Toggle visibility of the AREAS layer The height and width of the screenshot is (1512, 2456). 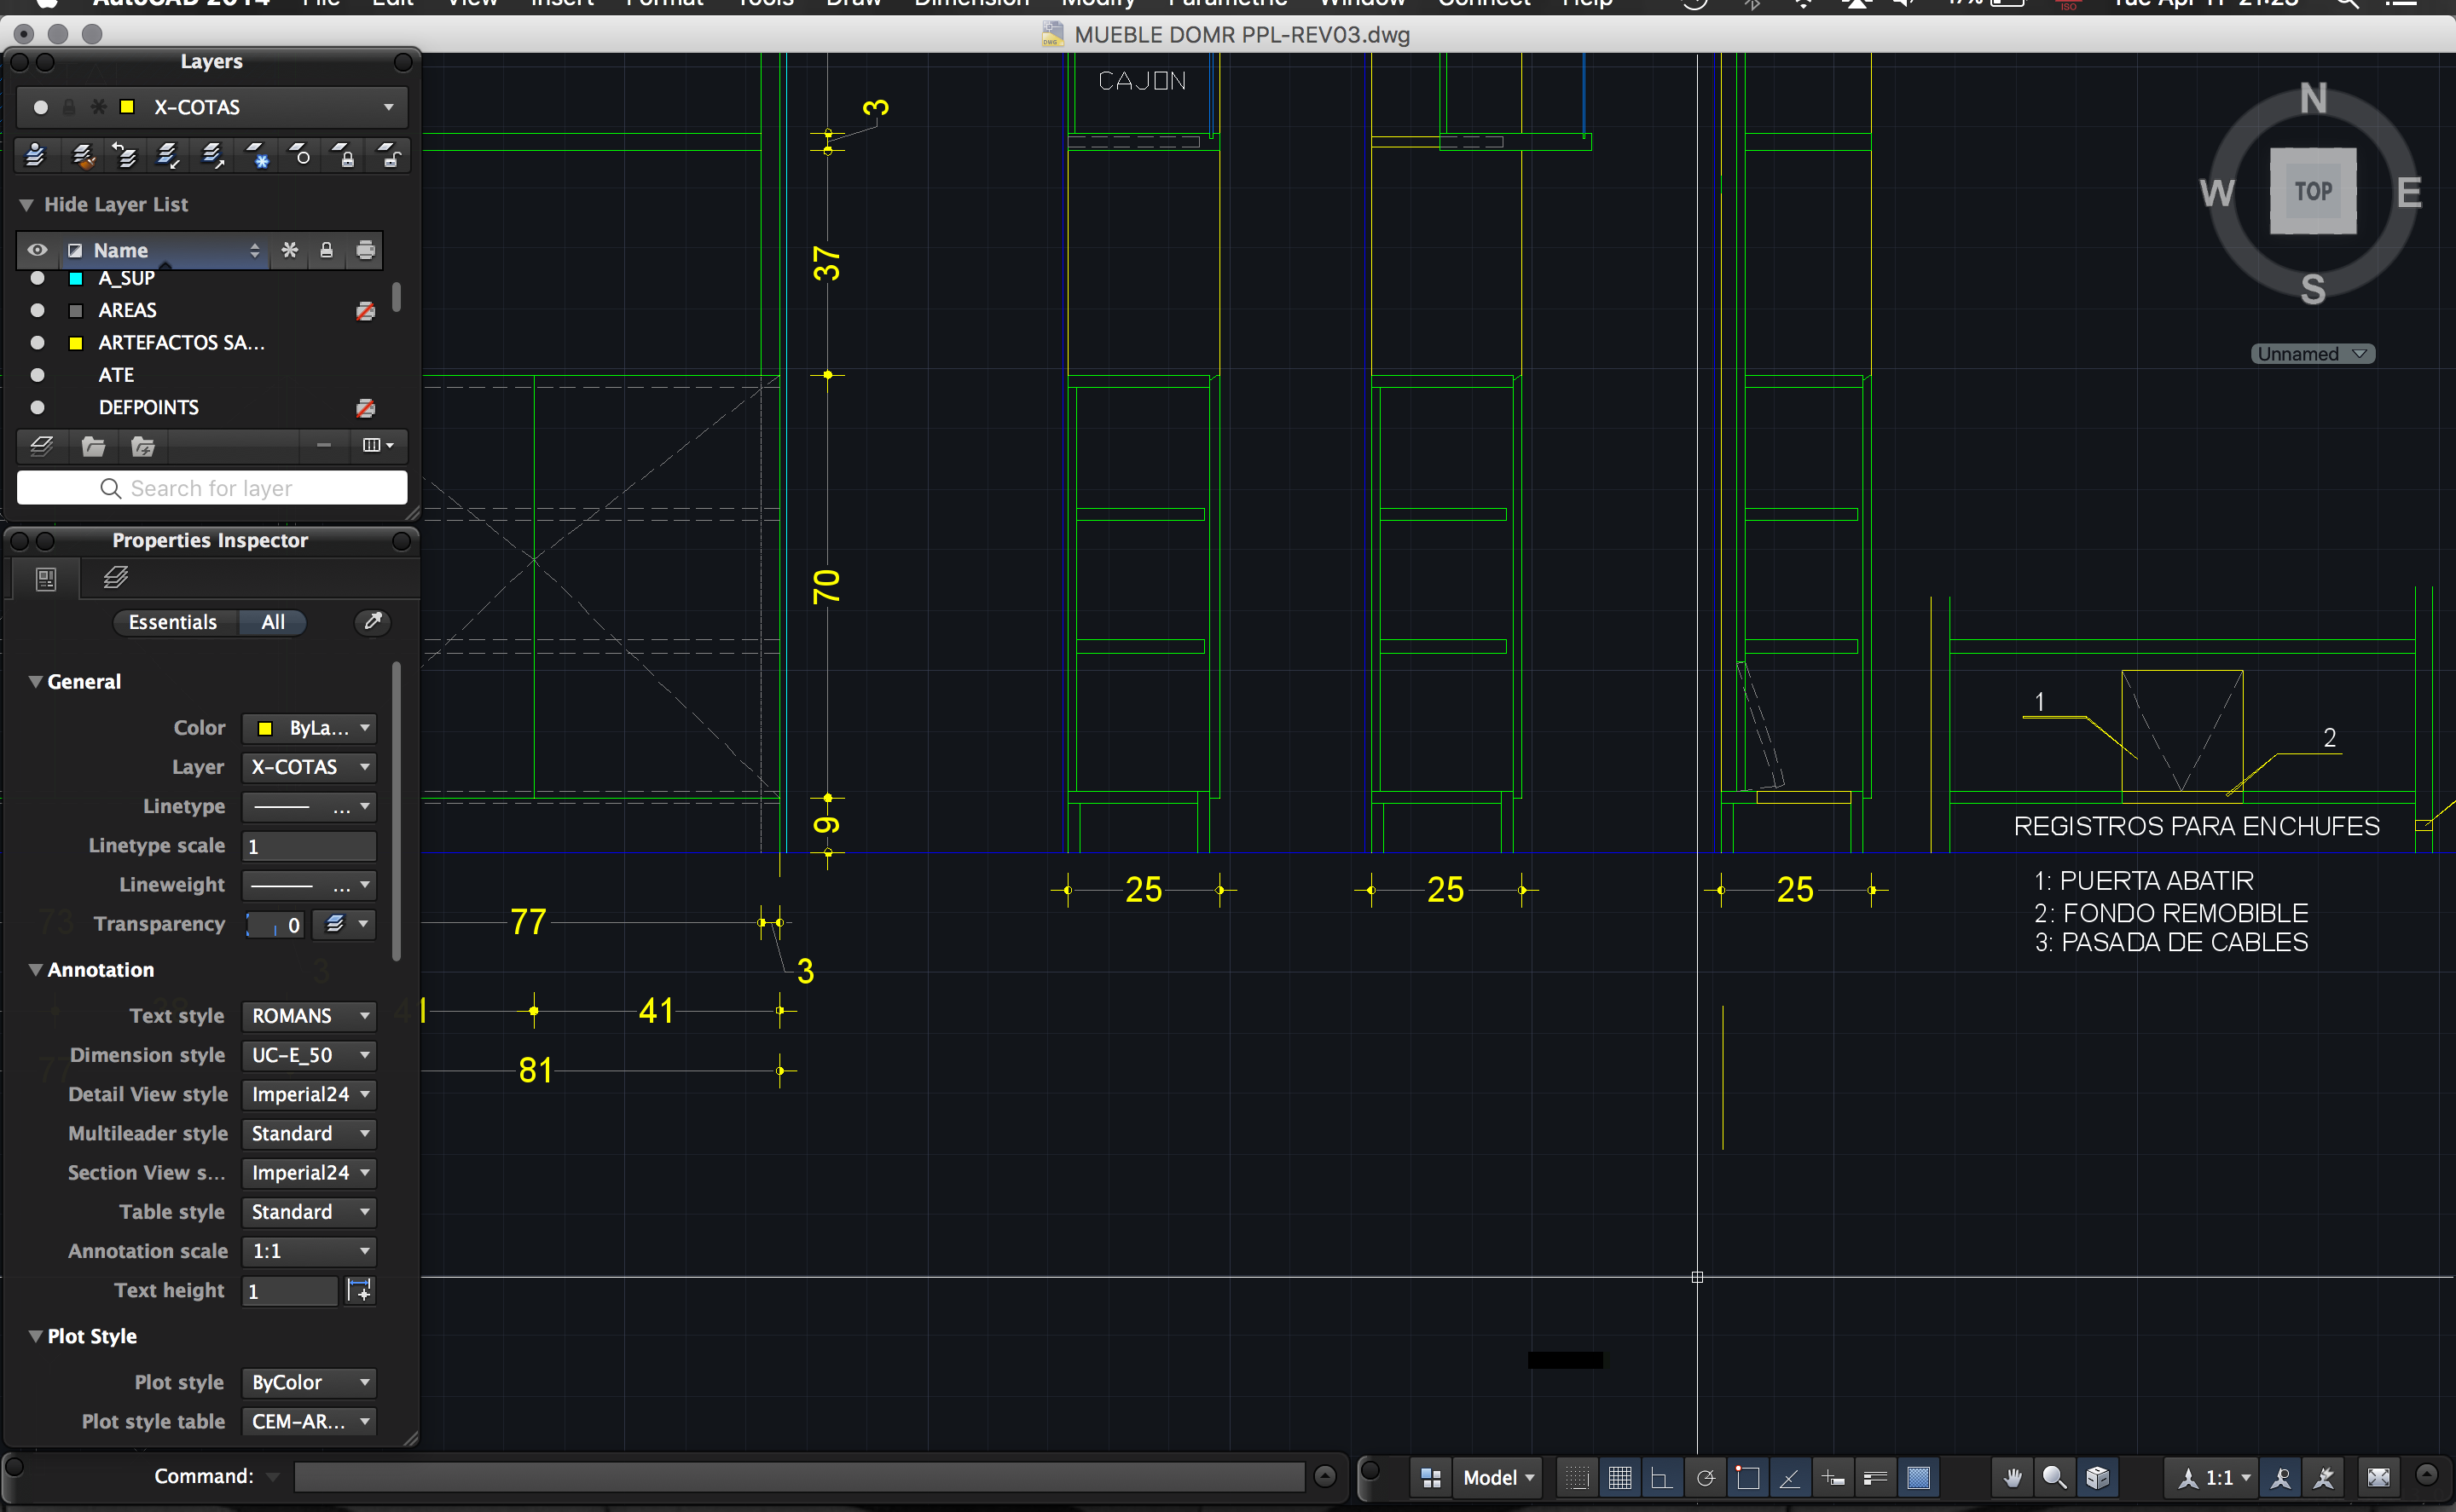click(38, 311)
